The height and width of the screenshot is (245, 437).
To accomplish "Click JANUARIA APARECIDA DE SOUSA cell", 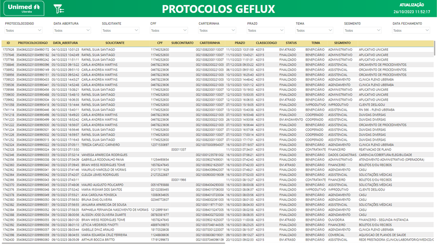I will tap(104, 204).
